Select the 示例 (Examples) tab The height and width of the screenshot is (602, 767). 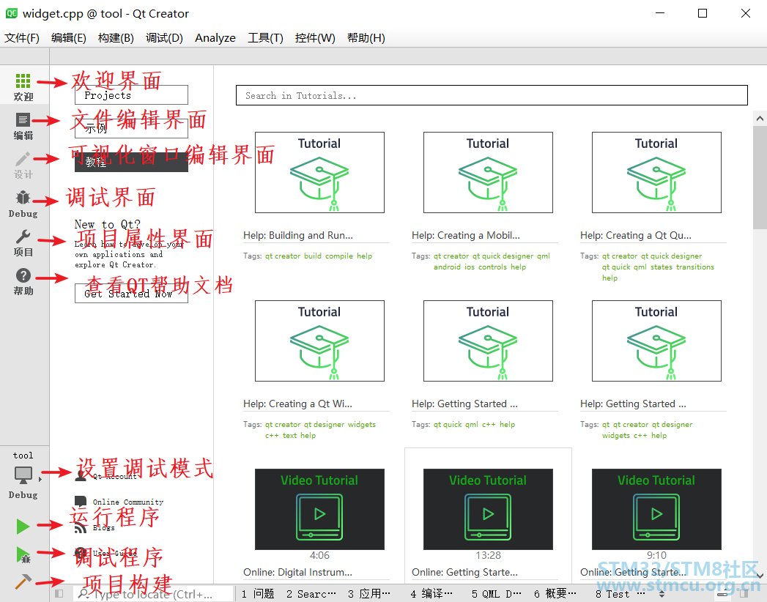tap(131, 129)
